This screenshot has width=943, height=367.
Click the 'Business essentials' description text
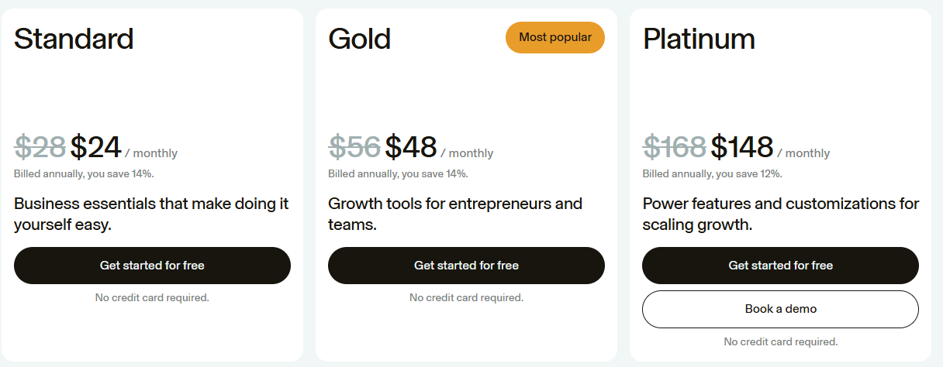[x=151, y=214]
